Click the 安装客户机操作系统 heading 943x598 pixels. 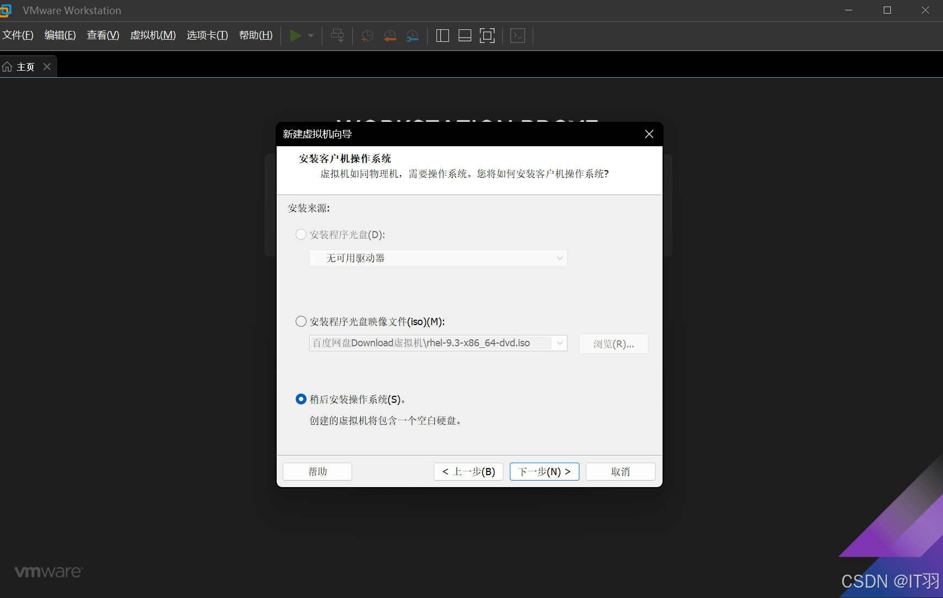345,159
